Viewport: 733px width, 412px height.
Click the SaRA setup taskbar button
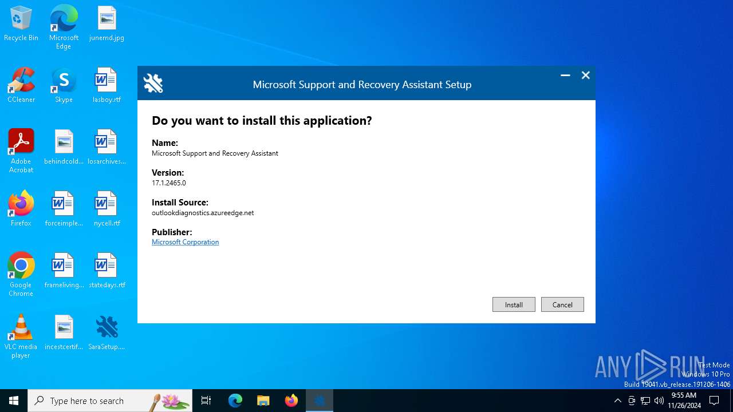pyautogui.click(x=319, y=401)
